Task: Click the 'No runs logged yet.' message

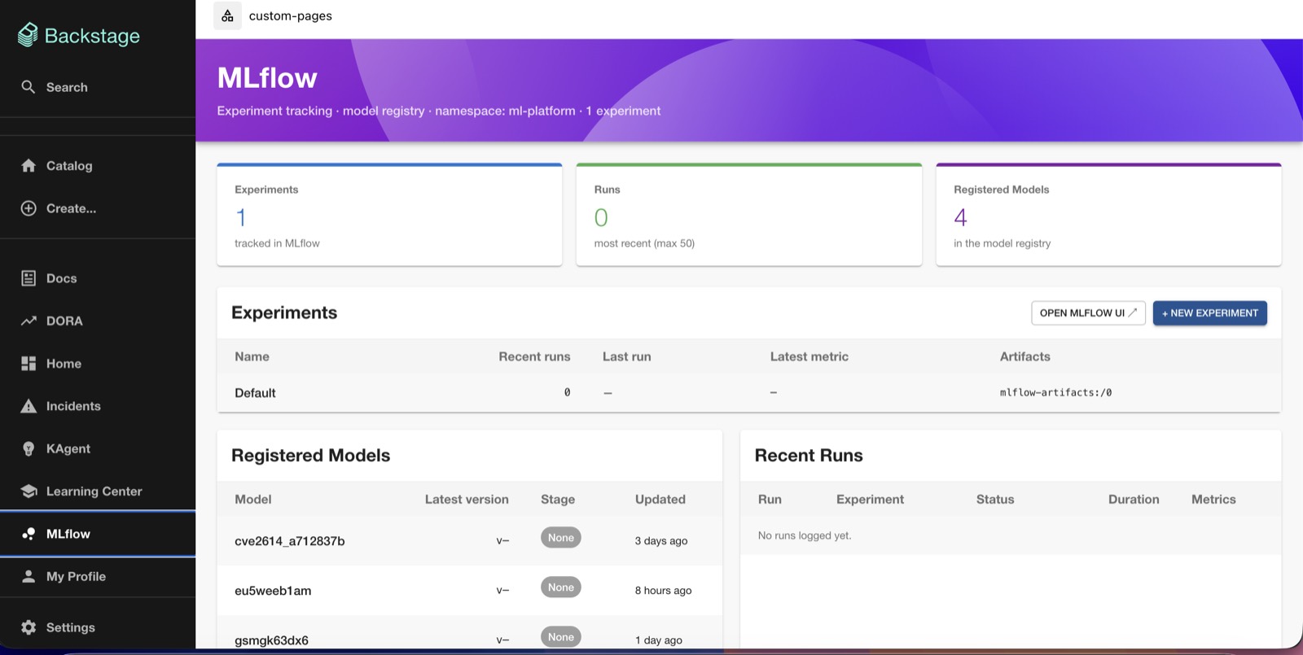Action: (x=805, y=535)
